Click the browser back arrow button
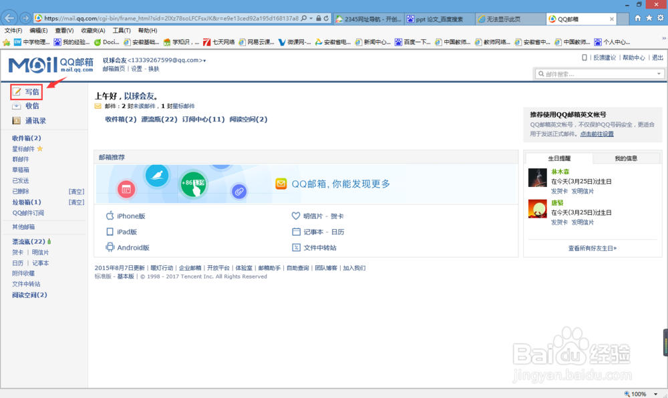This screenshot has width=668, height=398. pos(9,18)
